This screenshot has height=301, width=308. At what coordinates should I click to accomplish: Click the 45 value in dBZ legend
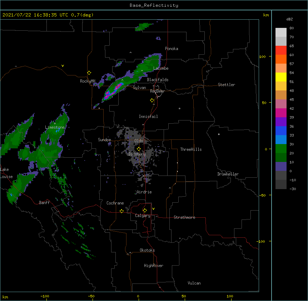tap(292, 100)
